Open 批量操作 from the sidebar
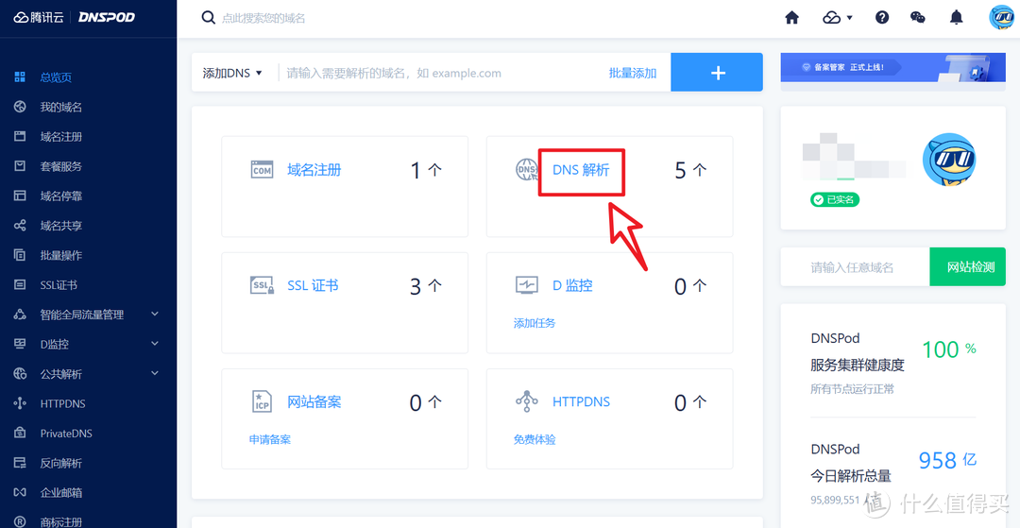This screenshot has width=1020, height=528. (x=60, y=255)
